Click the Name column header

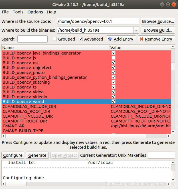click(56, 48)
